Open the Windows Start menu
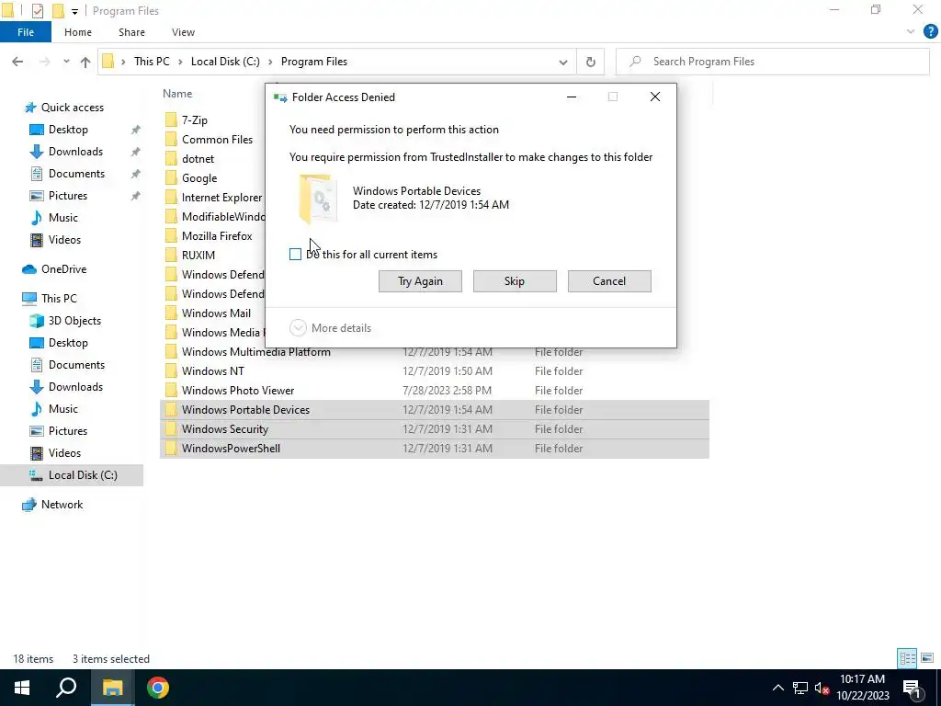Viewport: 941px width, 706px height. coord(22,688)
